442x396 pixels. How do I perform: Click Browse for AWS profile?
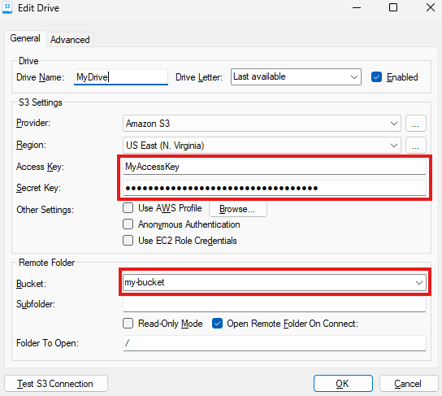237,209
